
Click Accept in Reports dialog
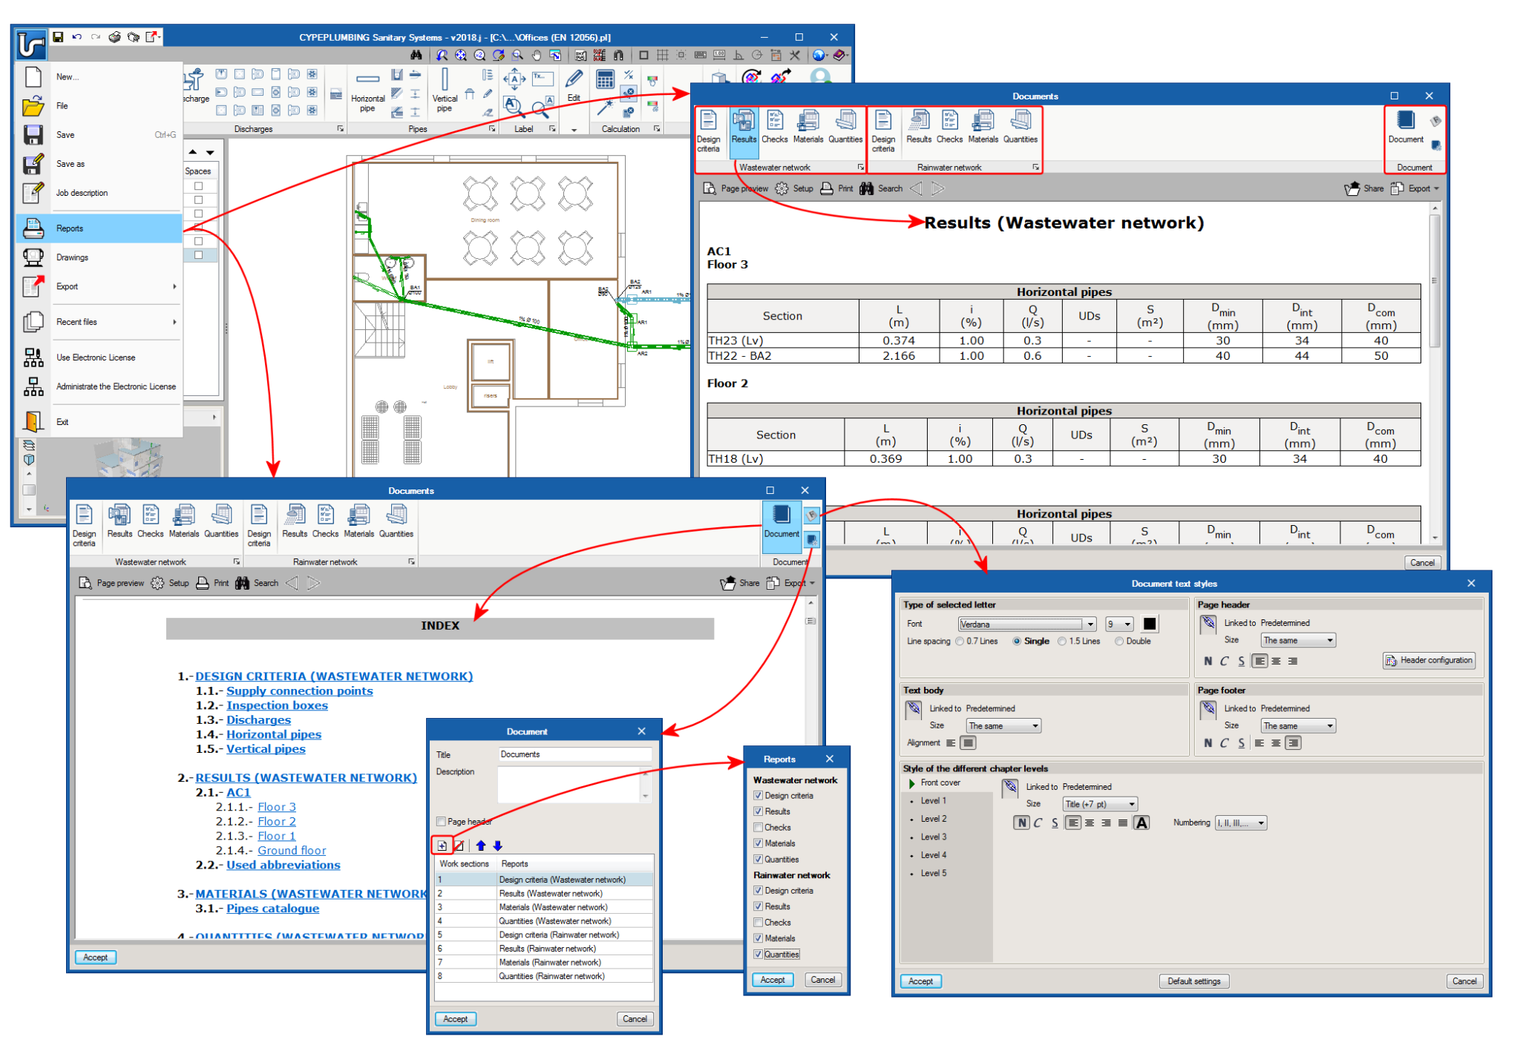click(773, 980)
